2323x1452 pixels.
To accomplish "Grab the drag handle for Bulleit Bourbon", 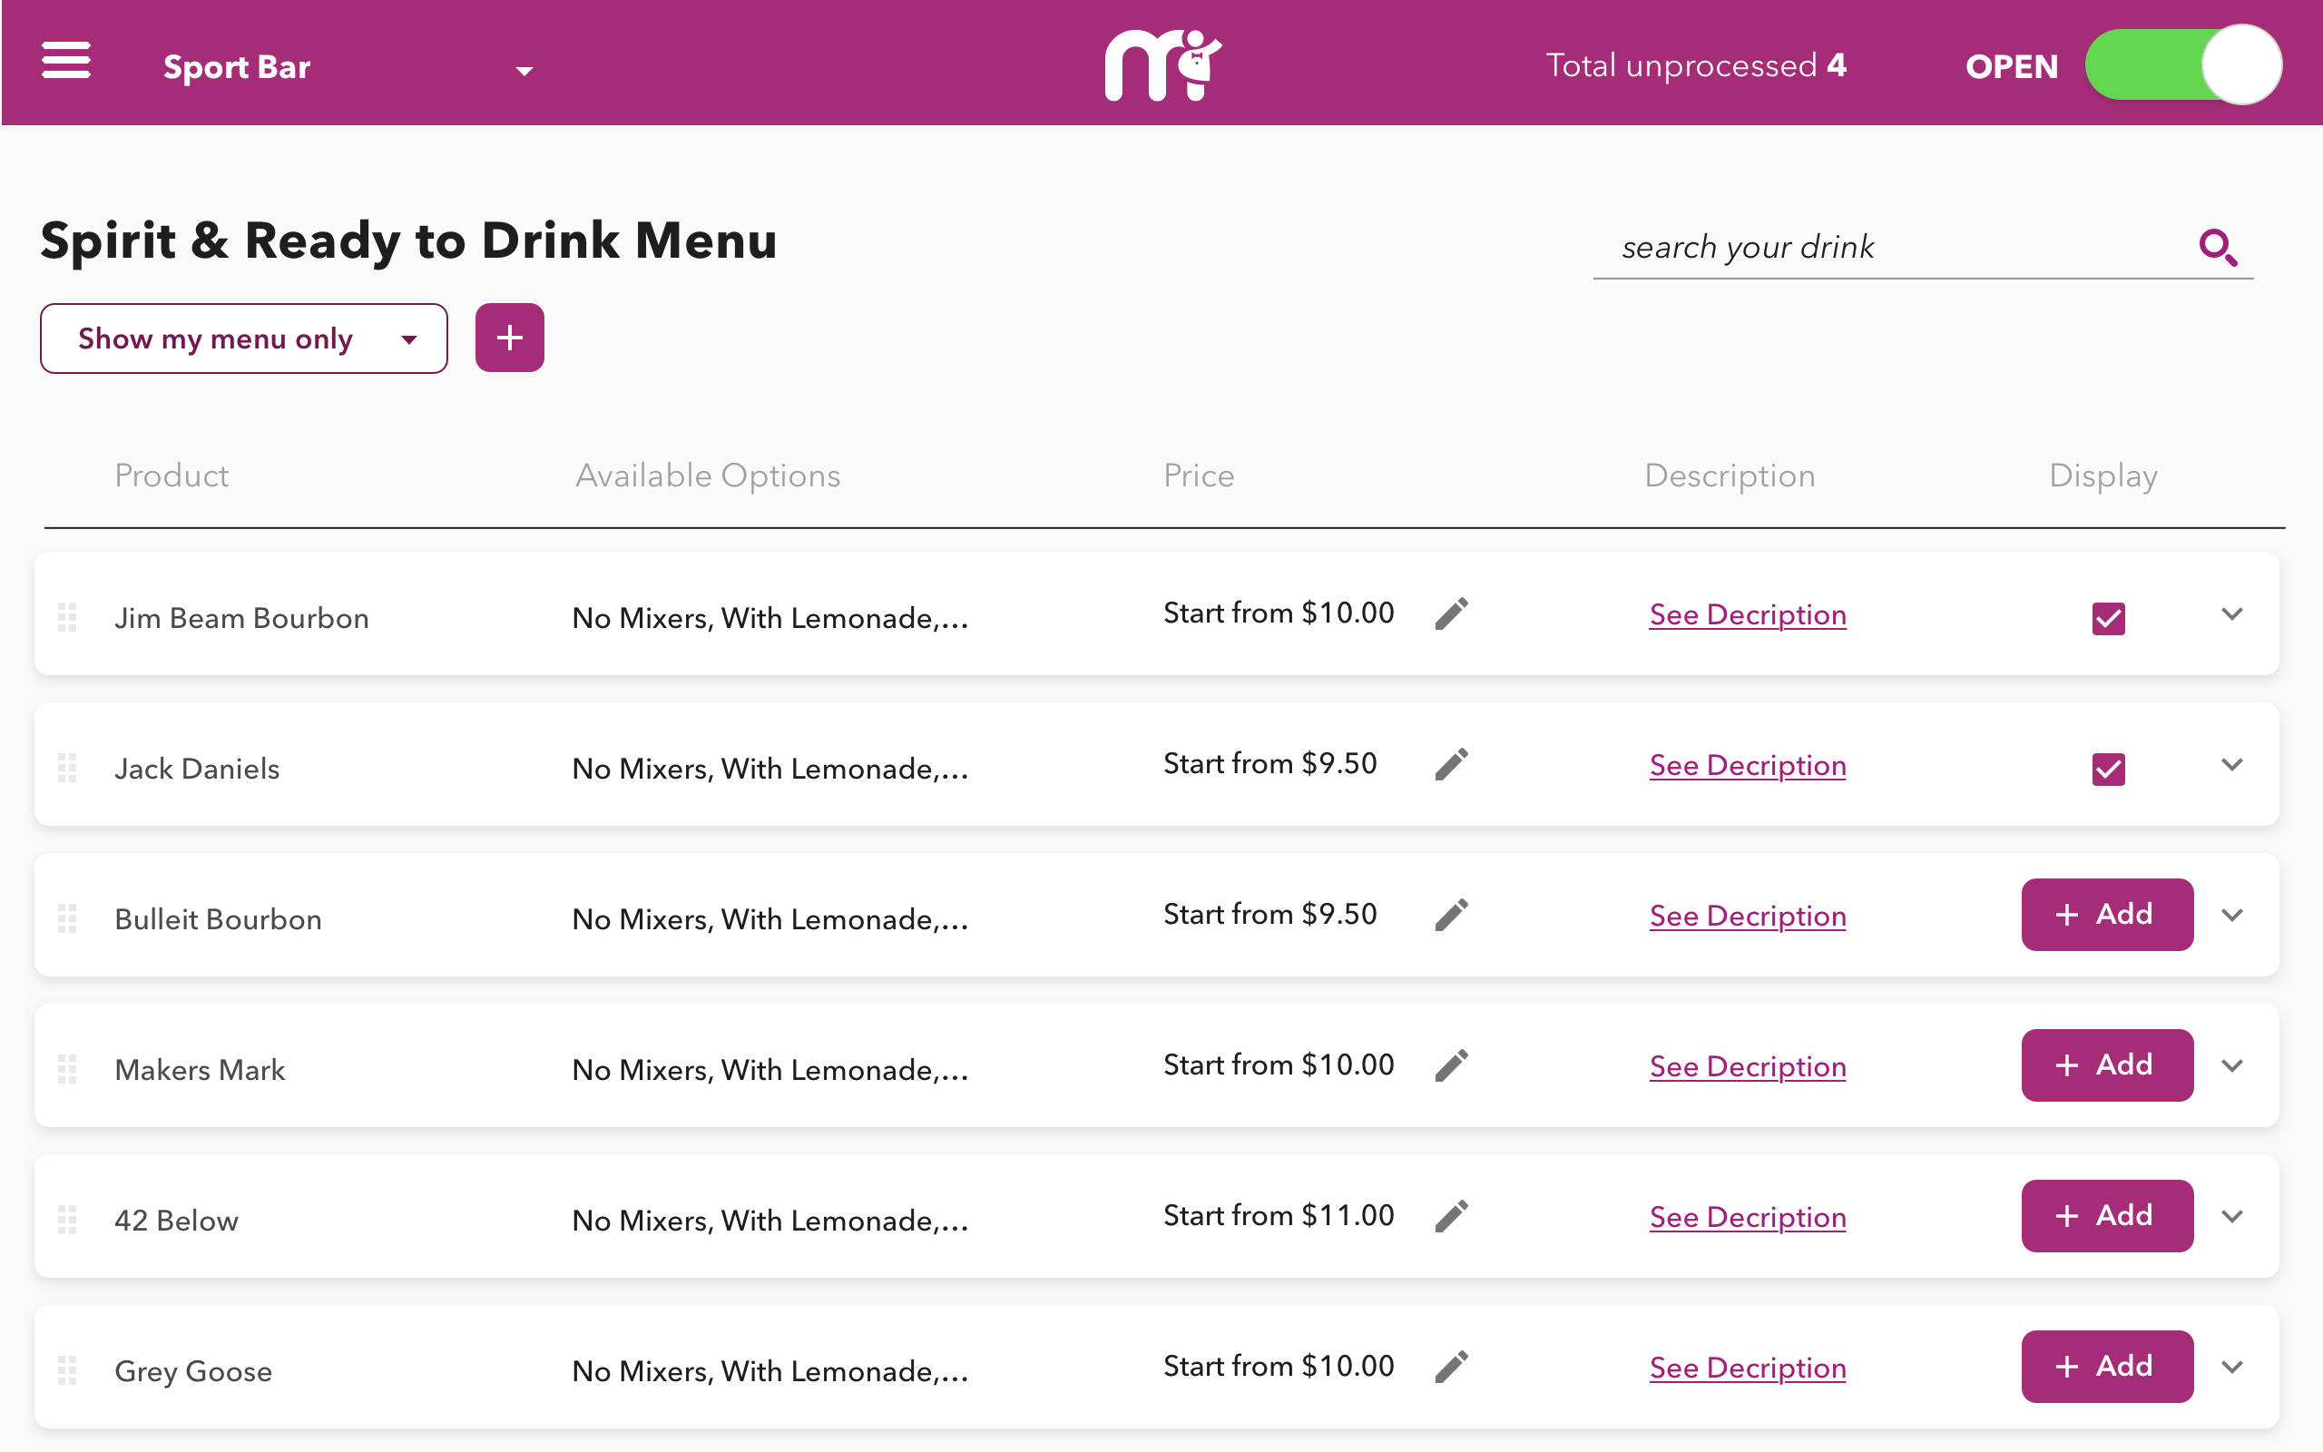I will (x=67, y=918).
